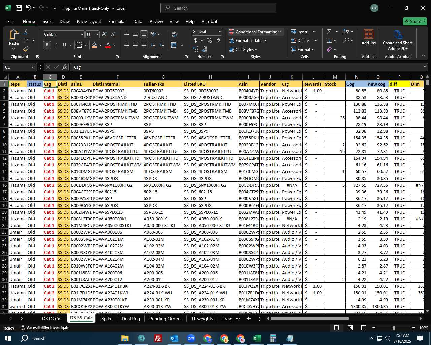431x345 pixels.
Task: Click the zoom slider handle
Action: pos(394,328)
